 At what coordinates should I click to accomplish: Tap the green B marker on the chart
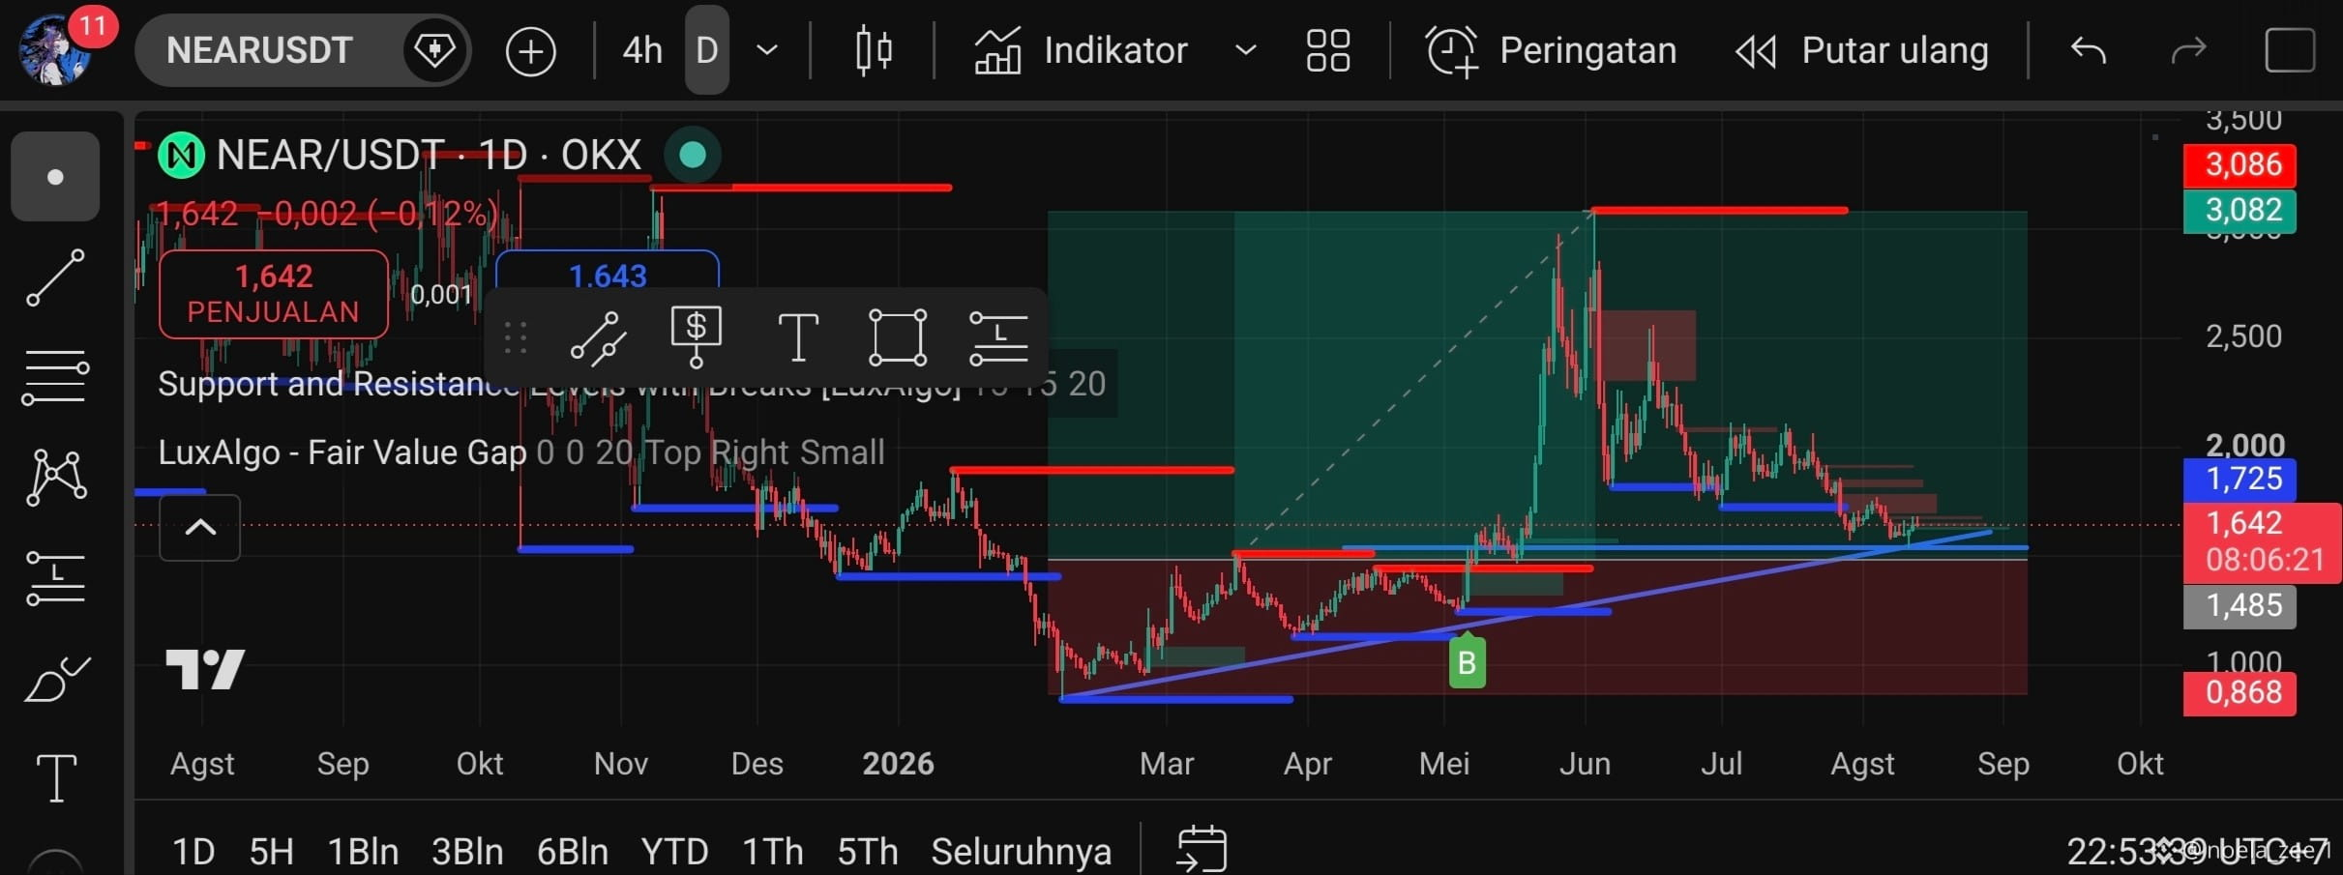1468,662
